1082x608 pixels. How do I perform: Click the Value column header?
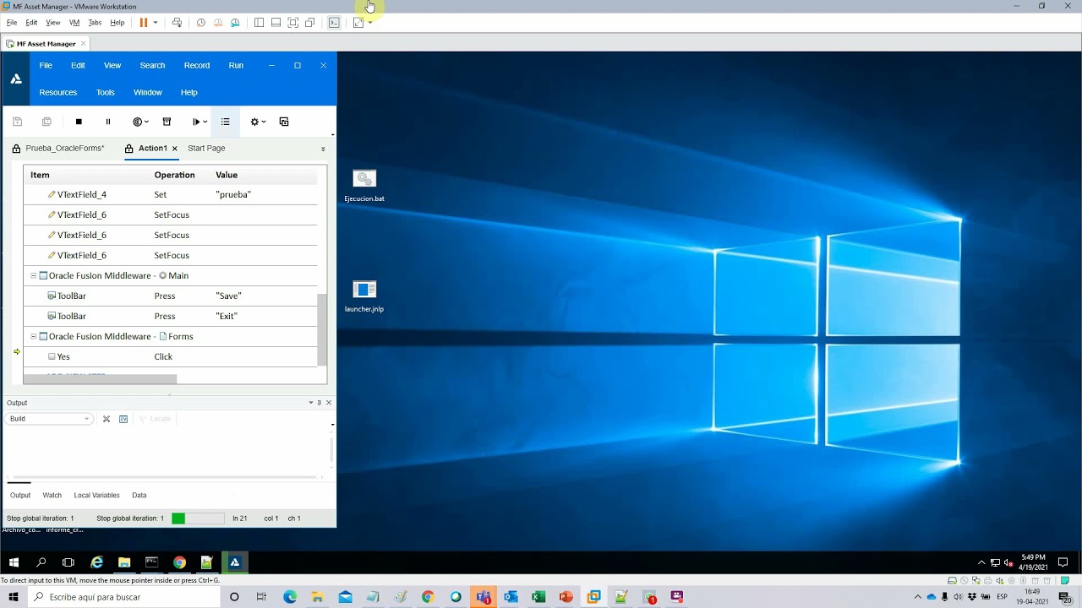point(227,175)
